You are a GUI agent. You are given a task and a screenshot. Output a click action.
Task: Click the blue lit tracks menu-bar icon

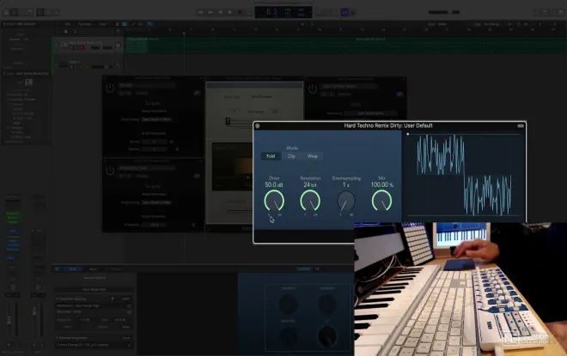pos(150,24)
